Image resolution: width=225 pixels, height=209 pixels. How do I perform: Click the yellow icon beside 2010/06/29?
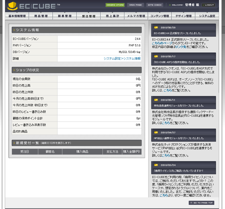(x=156, y=27)
